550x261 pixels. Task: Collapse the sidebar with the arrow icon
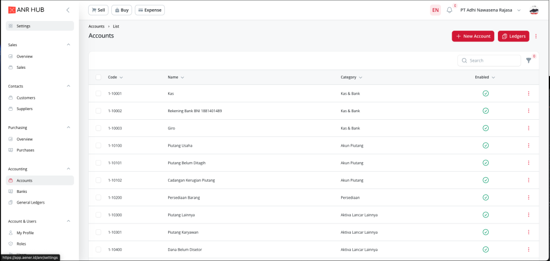click(x=68, y=10)
